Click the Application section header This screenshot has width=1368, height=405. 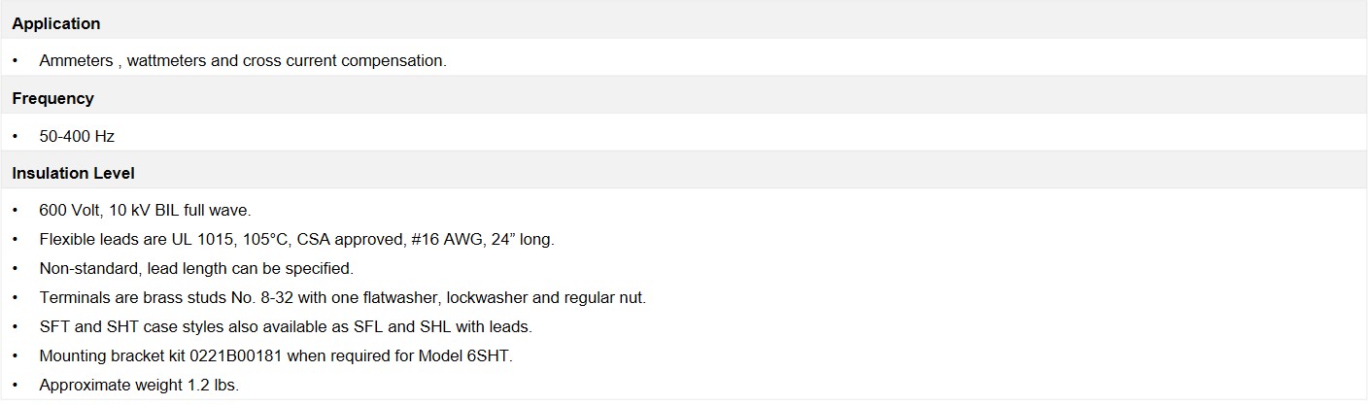tap(56, 23)
